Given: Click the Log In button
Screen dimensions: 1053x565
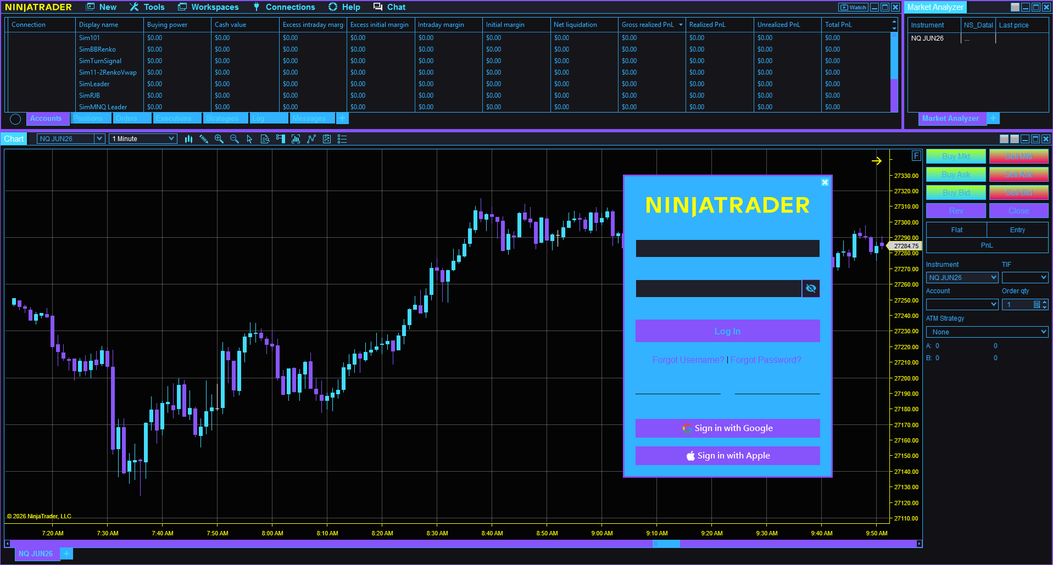Looking at the screenshot, I should tap(728, 331).
